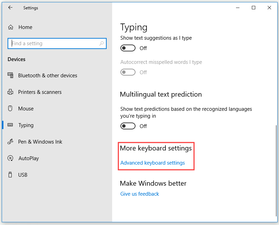Toggle Show text suggestions as I type
This screenshot has height=225, width=279.
tap(128, 48)
